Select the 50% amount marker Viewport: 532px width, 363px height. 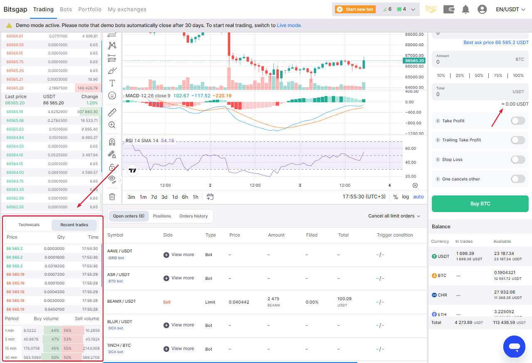[x=479, y=76]
